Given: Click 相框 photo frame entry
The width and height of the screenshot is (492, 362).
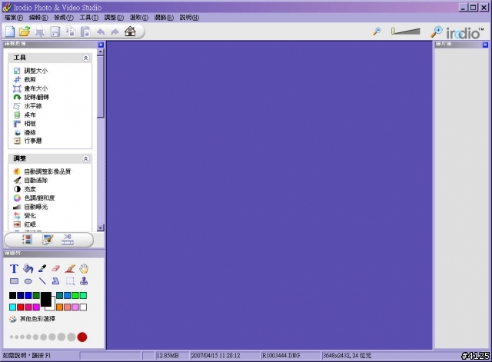Looking at the screenshot, I should click(x=25, y=124).
